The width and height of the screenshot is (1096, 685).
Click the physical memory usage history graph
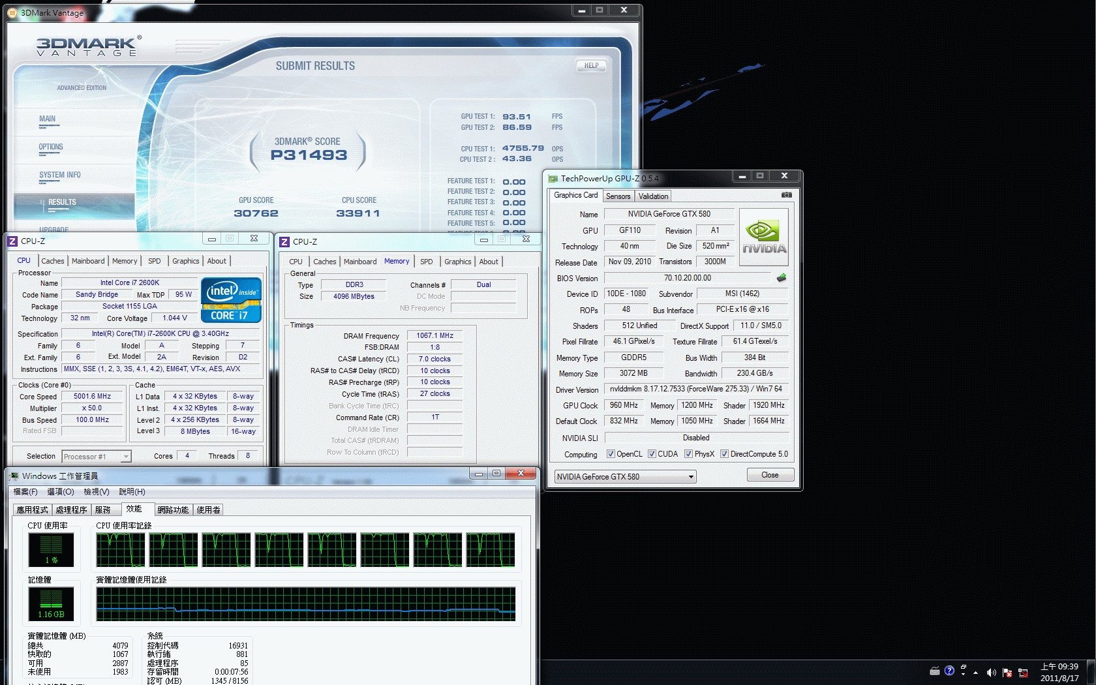[305, 603]
